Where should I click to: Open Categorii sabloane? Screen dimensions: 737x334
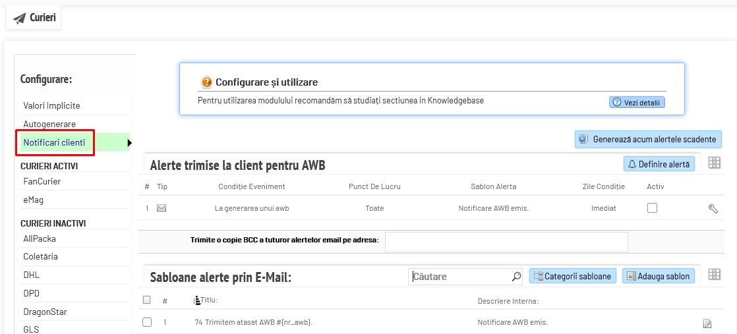[x=572, y=276]
